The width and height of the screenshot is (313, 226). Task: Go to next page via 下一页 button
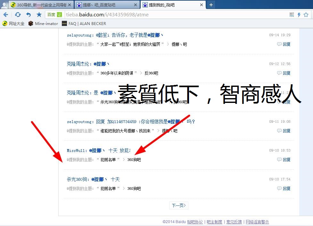(179, 205)
